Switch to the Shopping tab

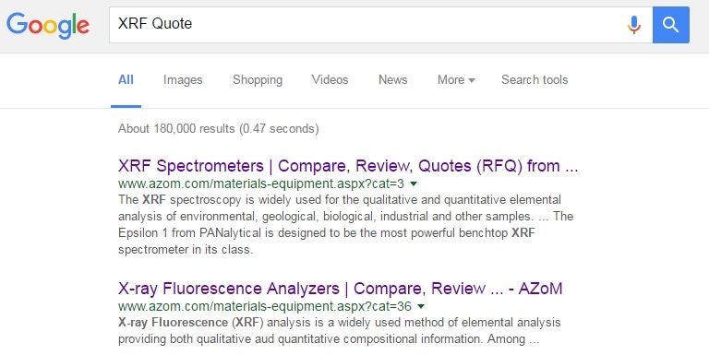pyautogui.click(x=258, y=80)
